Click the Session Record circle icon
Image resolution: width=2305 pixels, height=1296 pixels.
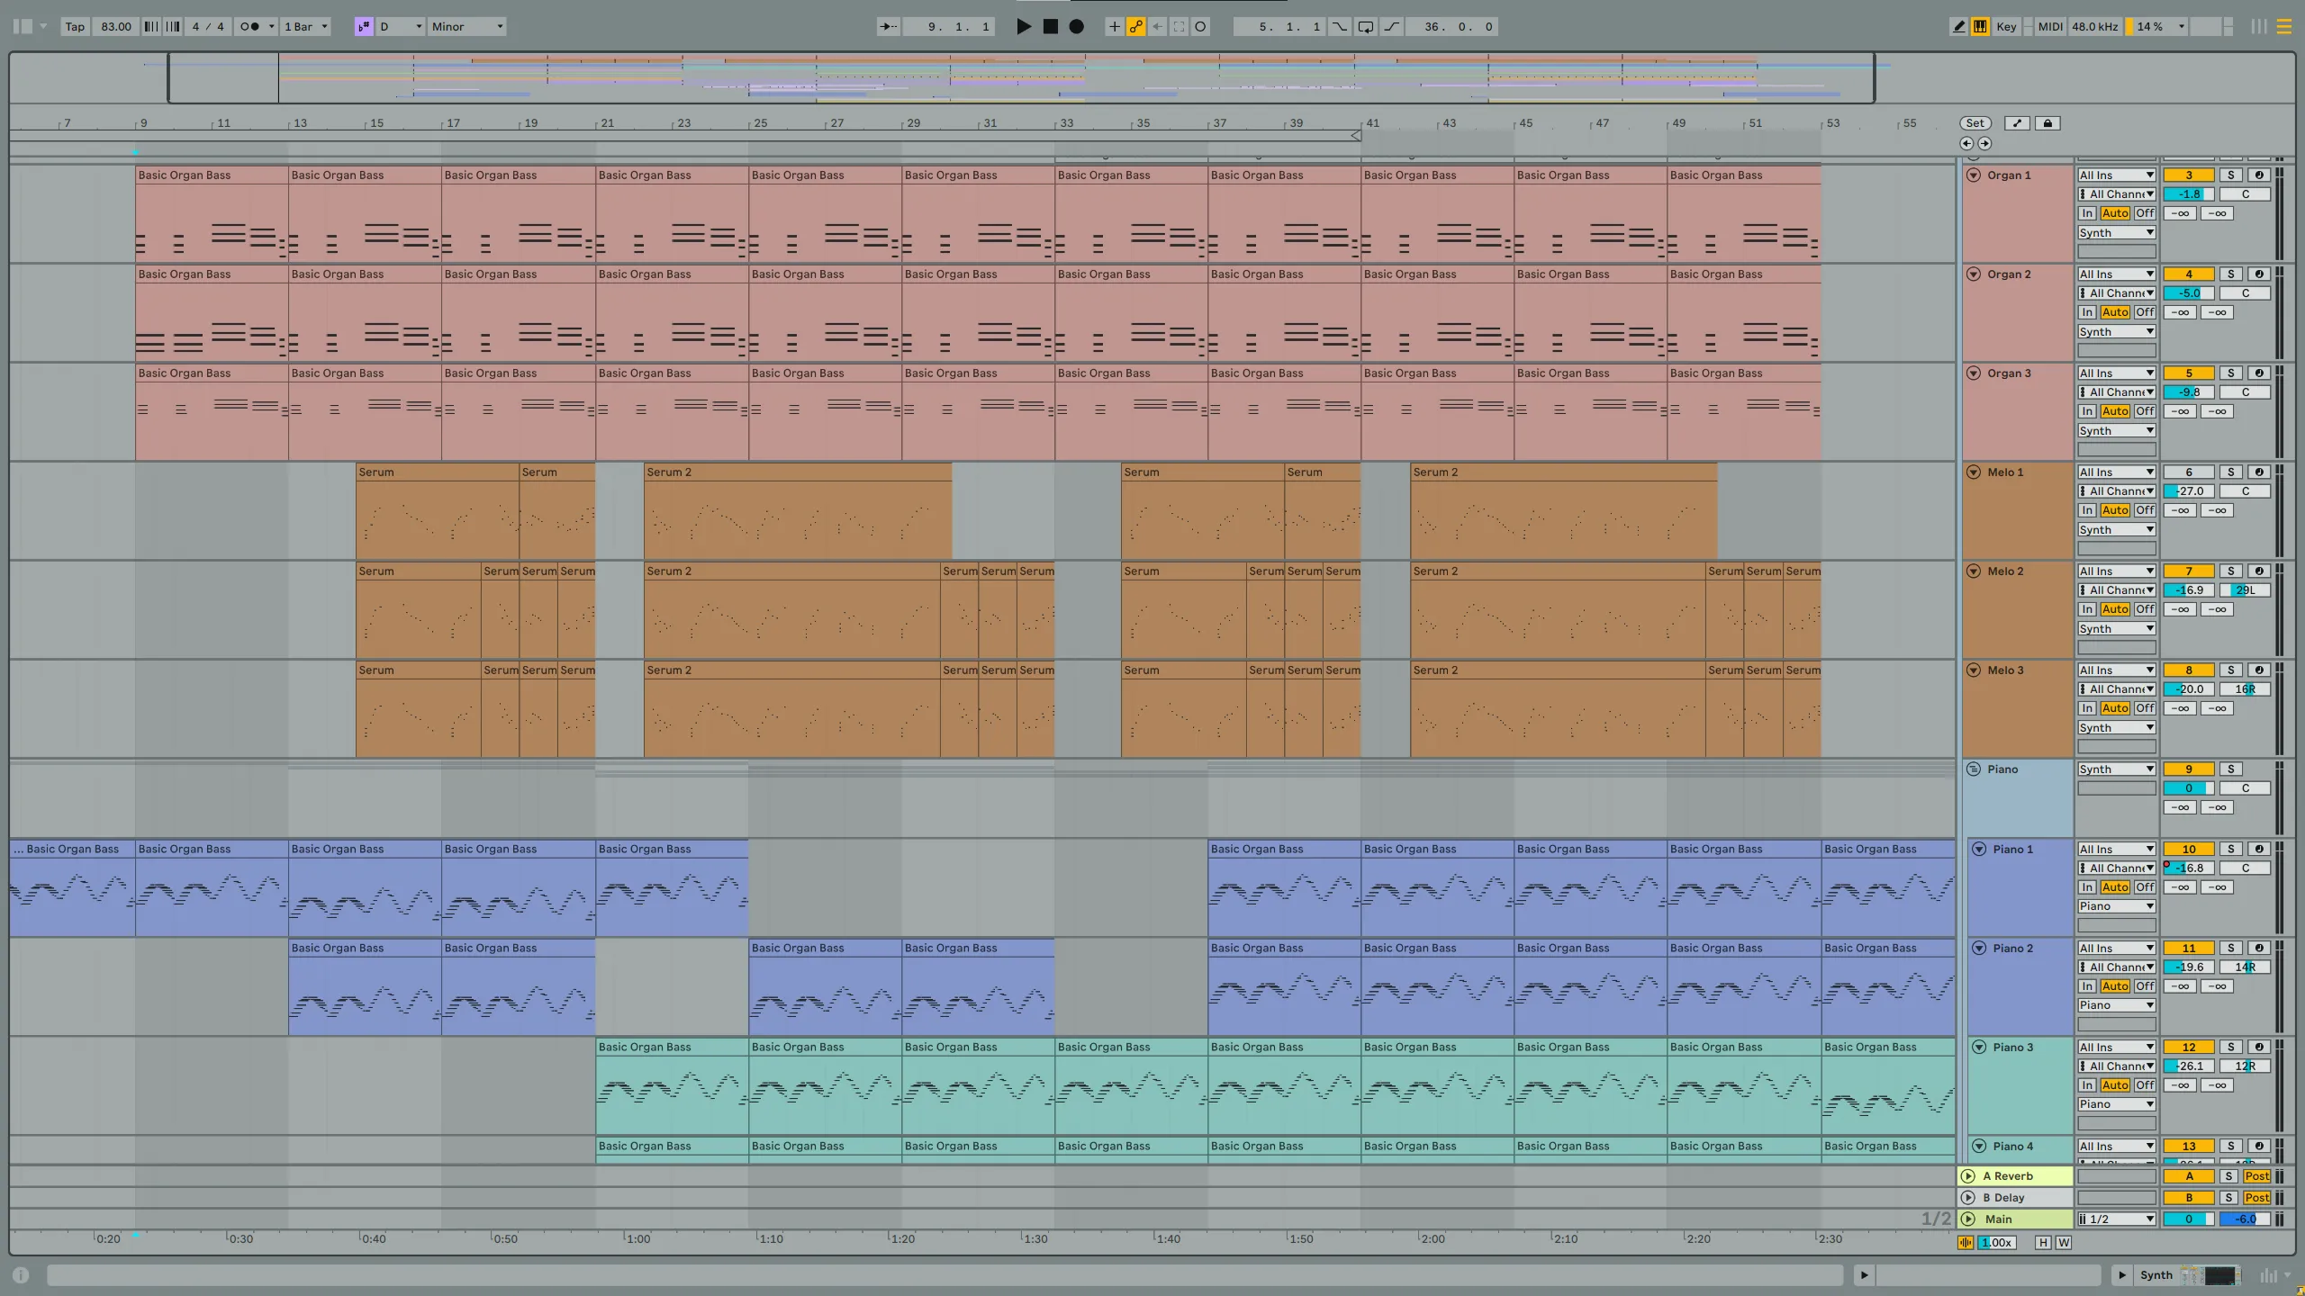[x=1200, y=26]
